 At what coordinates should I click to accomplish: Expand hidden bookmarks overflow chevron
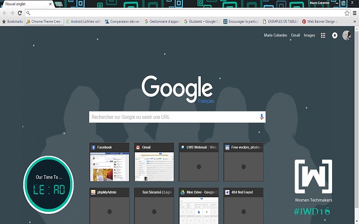pyautogui.click(x=355, y=21)
